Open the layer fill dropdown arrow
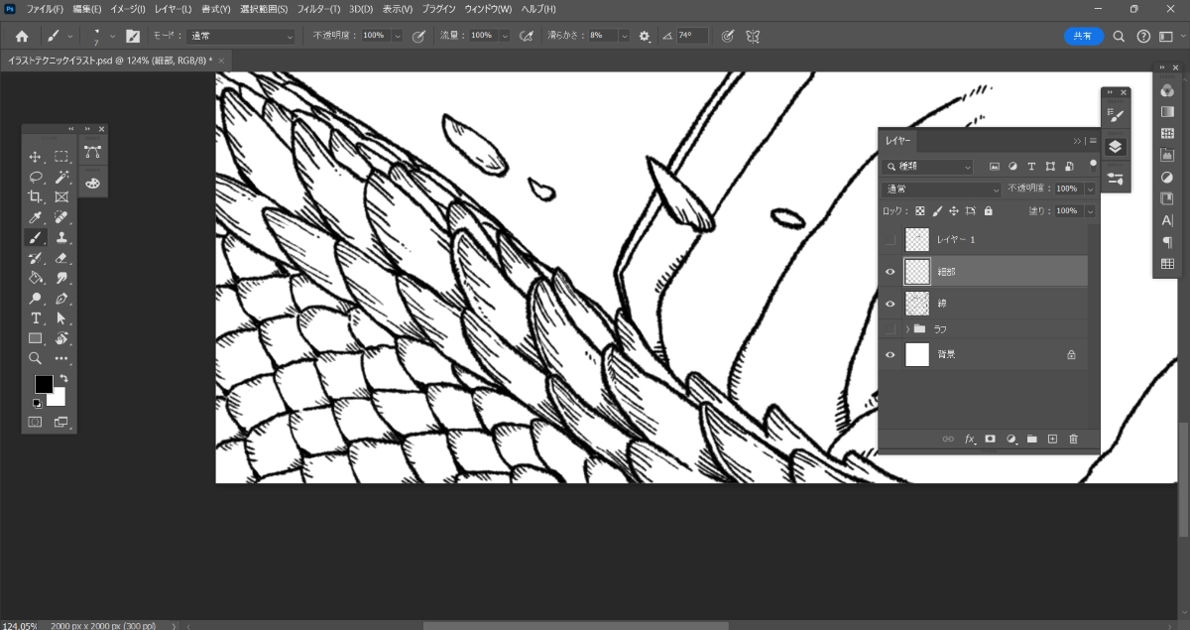1190x630 pixels. 1090,211
